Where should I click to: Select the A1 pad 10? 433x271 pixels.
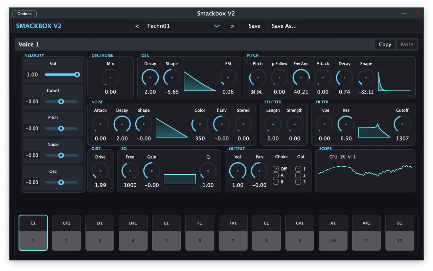pyautogui.click(x=333, y=233)
